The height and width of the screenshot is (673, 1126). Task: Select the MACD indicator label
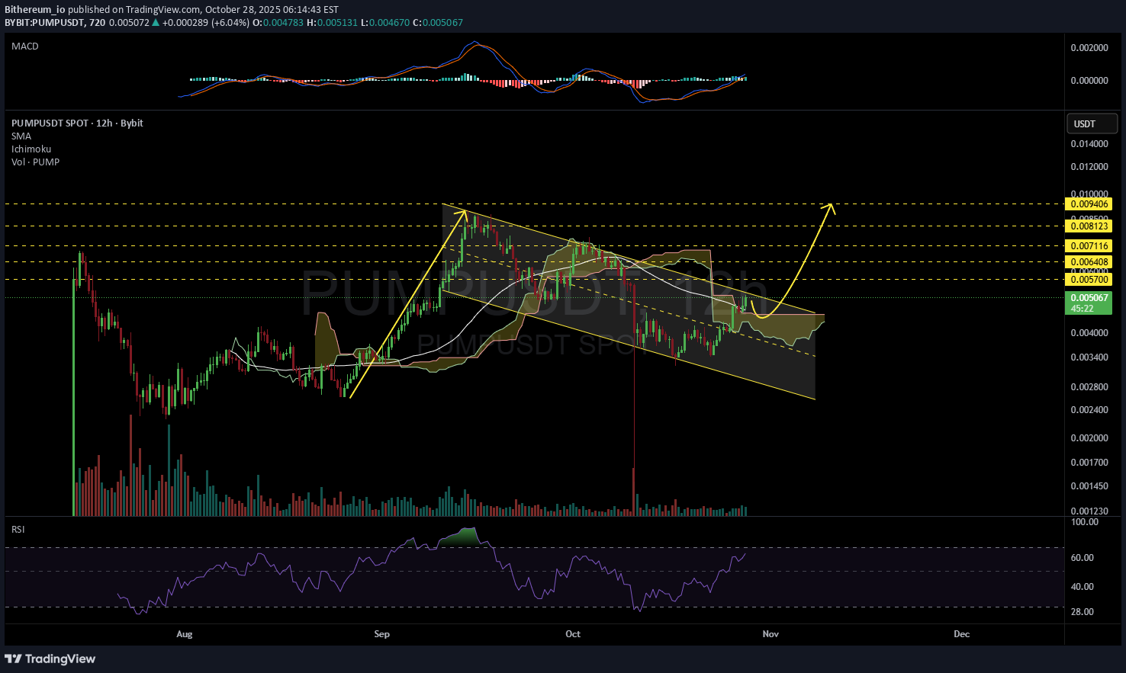point(25,46)
